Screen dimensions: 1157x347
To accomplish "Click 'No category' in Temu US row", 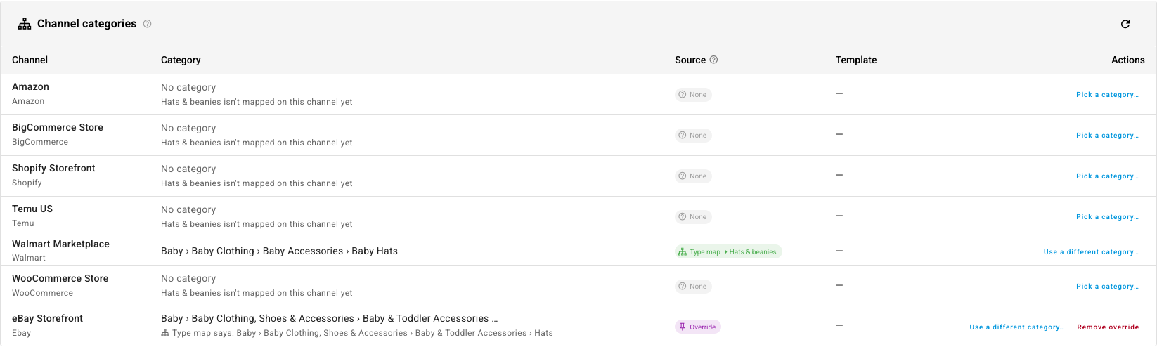I will click(188, 209).
